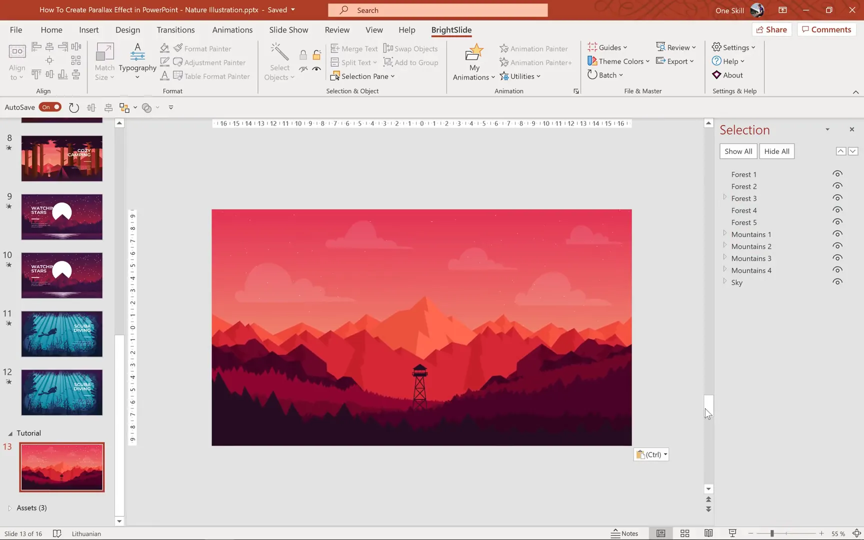This screenshot has width=864, height=540.
Task: Click the Show All button
Action: (x=738, y=151)
